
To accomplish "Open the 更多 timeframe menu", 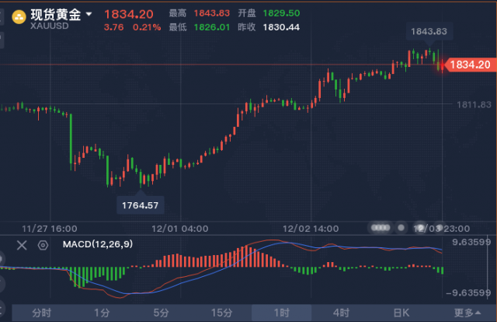I will pos(467,313).
